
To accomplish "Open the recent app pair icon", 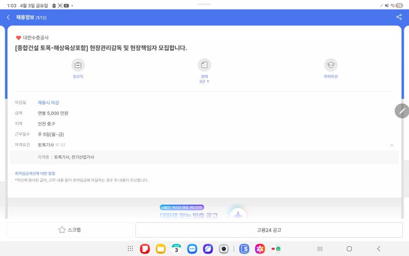I will click(x=276, y=249).
